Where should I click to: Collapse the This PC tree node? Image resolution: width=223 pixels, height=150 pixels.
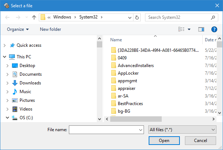click(5, 57)
